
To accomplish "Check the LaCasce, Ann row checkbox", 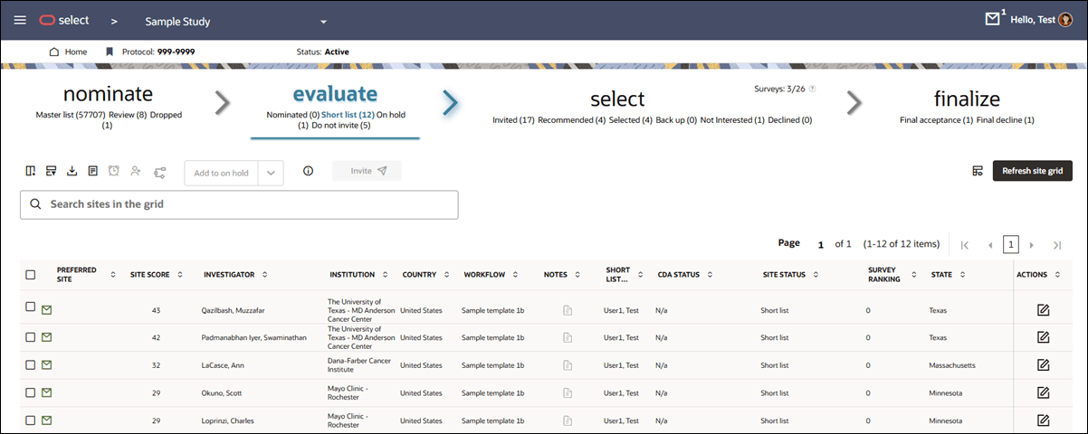I will [30, 364].
